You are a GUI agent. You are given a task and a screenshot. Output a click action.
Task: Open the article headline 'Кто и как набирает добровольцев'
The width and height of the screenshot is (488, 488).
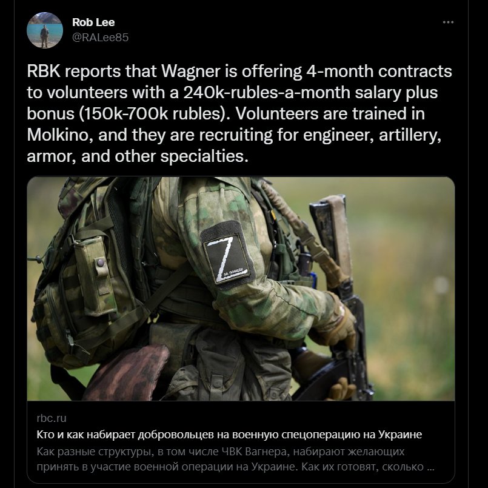coord(229,434)
